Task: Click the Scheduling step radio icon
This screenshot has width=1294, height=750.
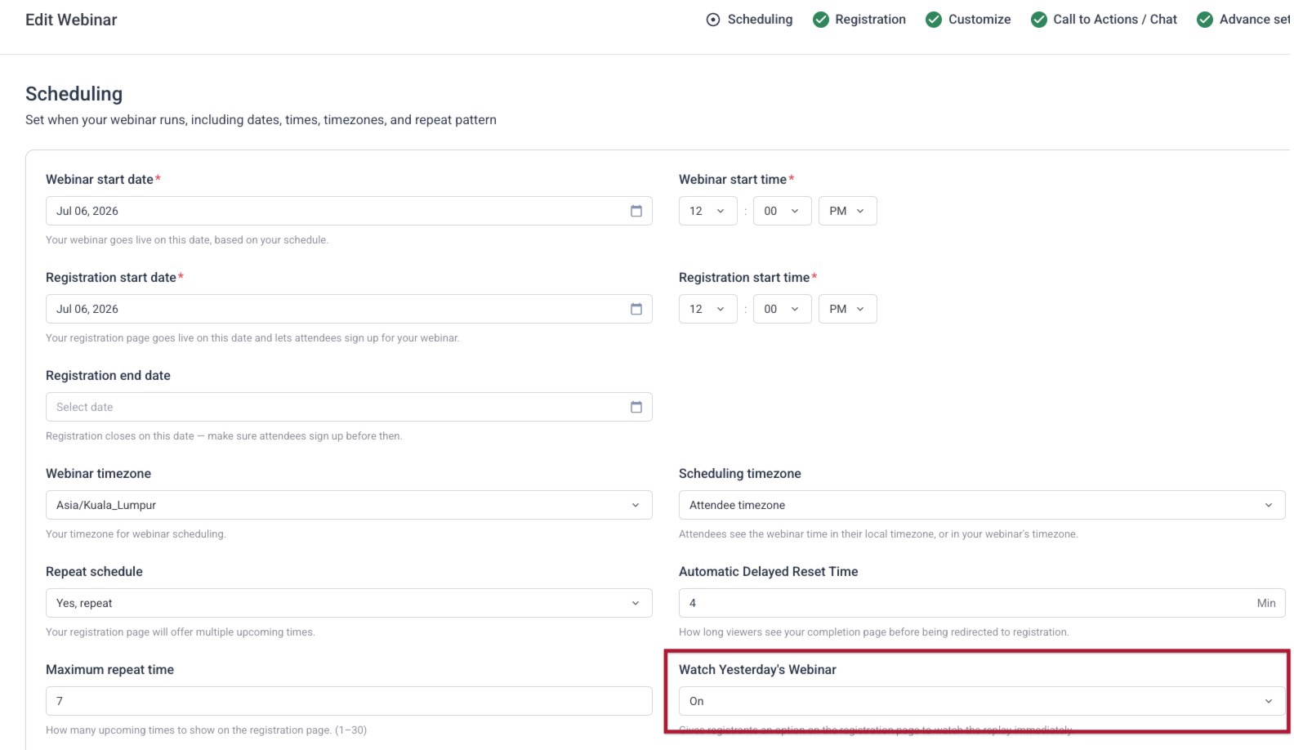Action: pos(713,20)
